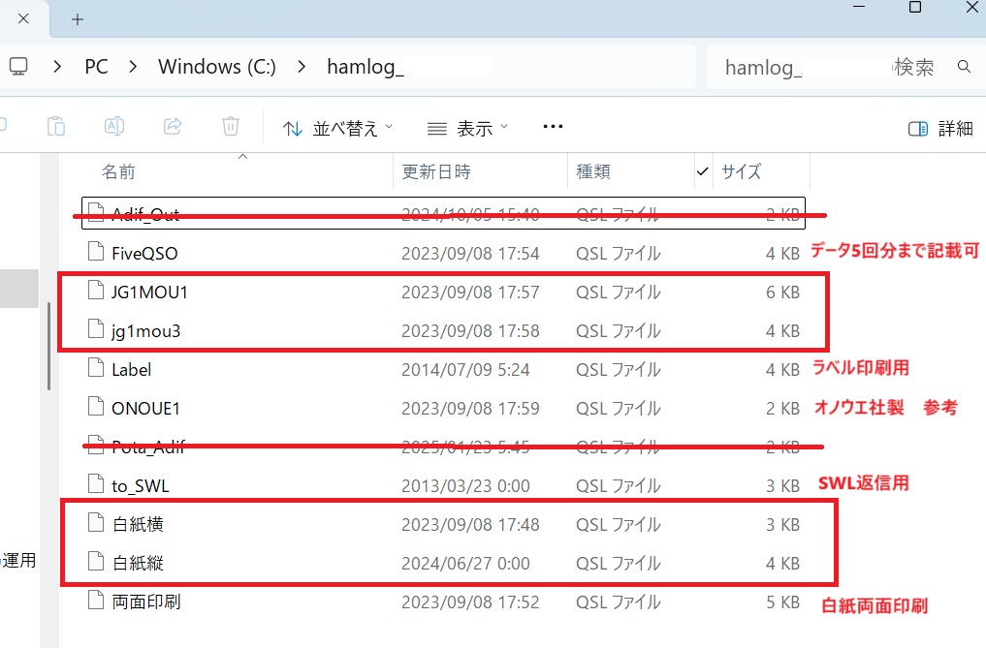Sort files by 名前 column header
Image resolution: width=986 pixels, height=648 pixels.
pos(118,171)
